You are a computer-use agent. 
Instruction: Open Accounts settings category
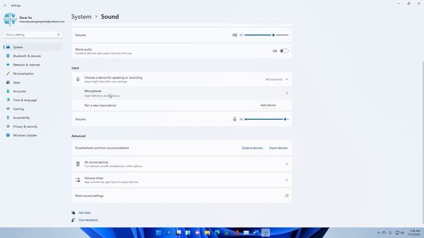tap(33, 91)
